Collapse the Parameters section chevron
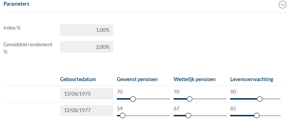Viewport: 290px width, 122px height. 282,5
